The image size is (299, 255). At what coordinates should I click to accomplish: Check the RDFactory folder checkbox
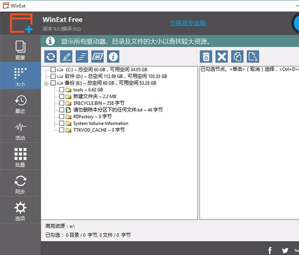(62, 117)
